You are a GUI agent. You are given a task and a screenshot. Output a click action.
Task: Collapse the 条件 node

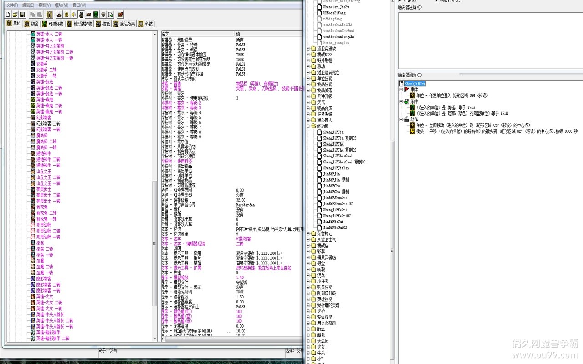401,101
